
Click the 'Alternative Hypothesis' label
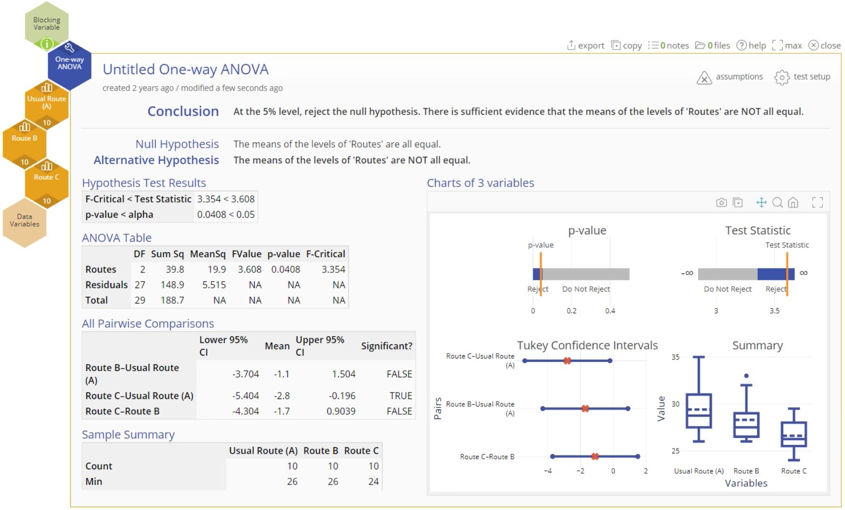click(x=156, y=160)
